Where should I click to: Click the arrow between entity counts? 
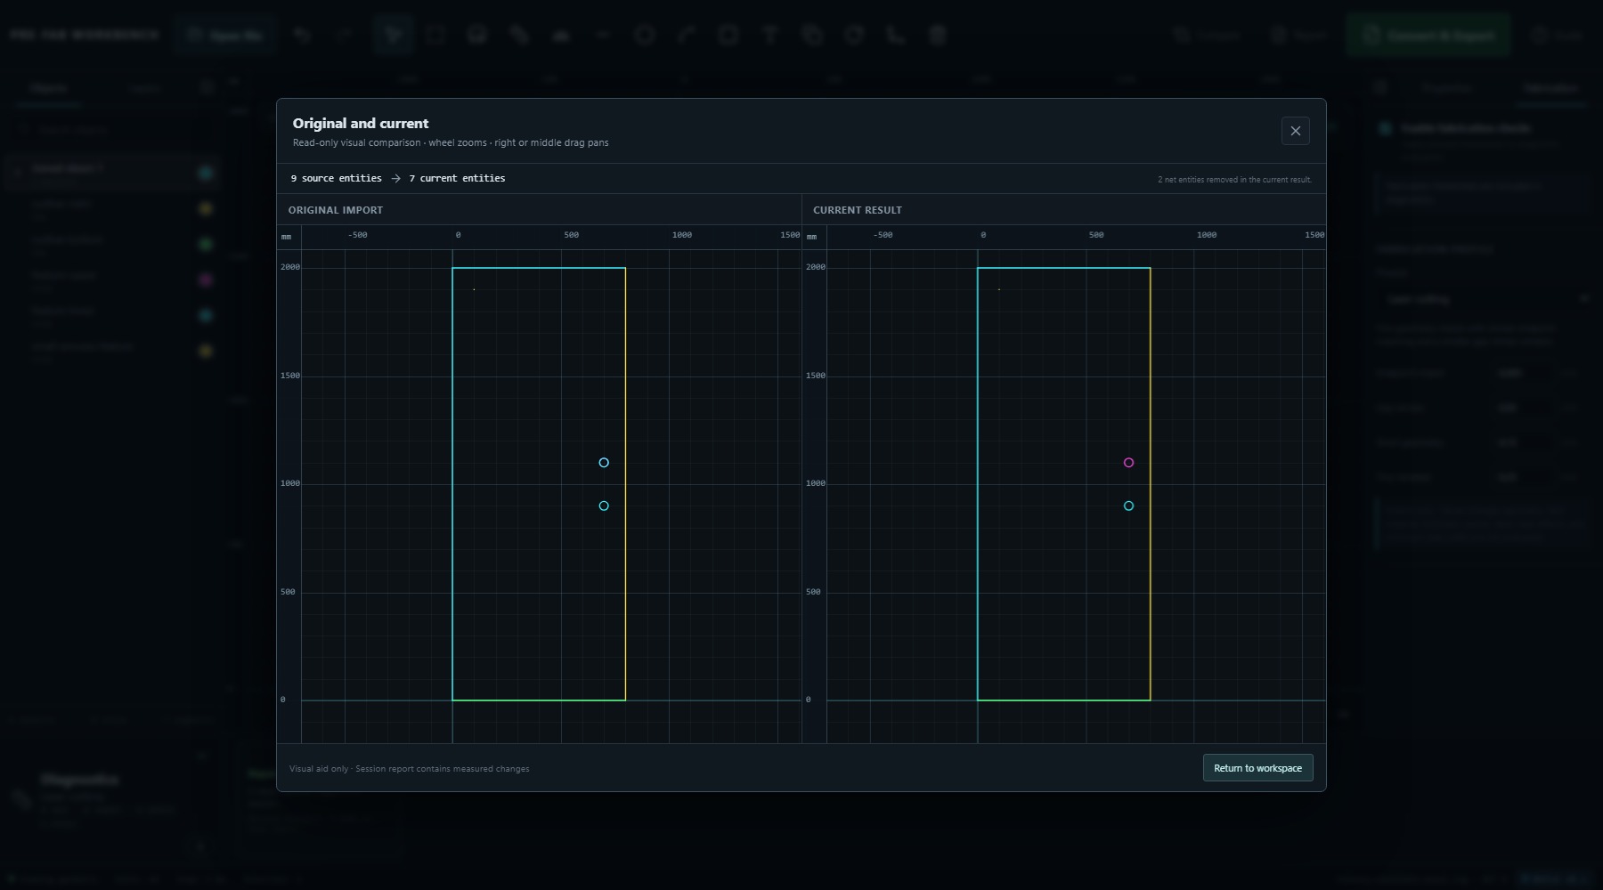(395, 179)
